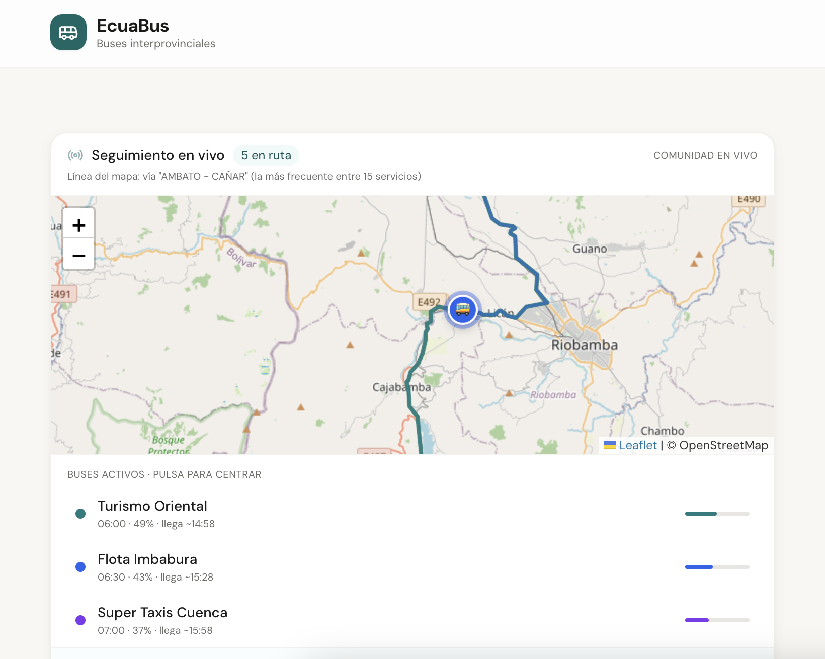Click "06:00 · 49% · llega ~14:58" detail

(156, 524)
